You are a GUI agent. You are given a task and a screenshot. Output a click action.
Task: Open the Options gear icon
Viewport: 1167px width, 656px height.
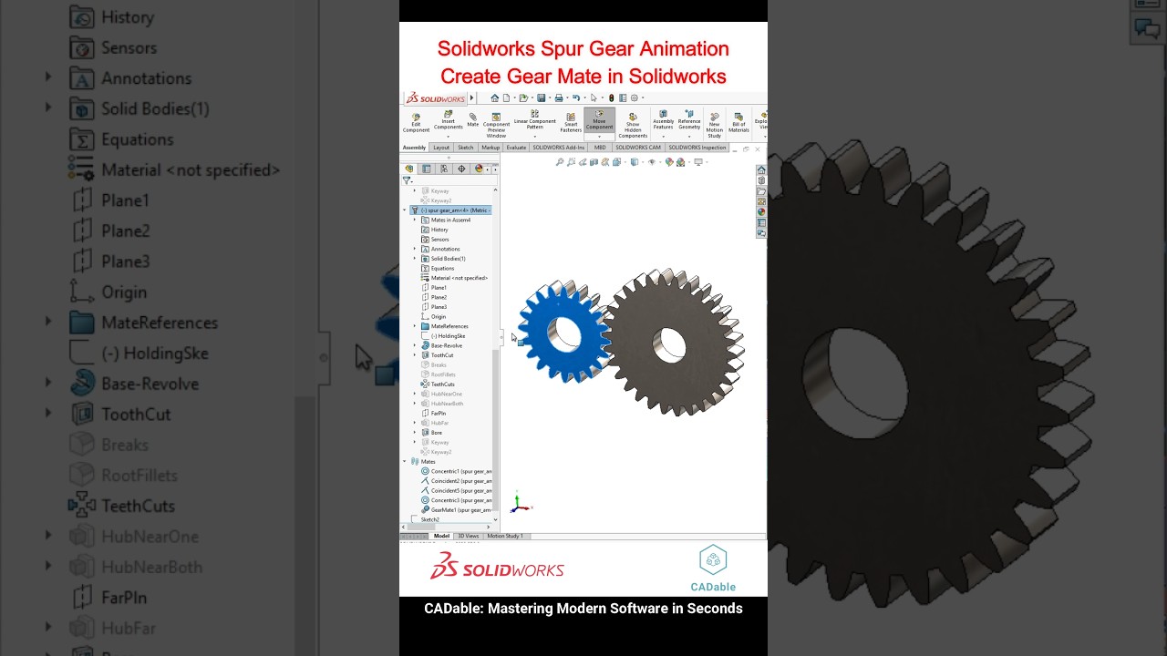point(635,97)
